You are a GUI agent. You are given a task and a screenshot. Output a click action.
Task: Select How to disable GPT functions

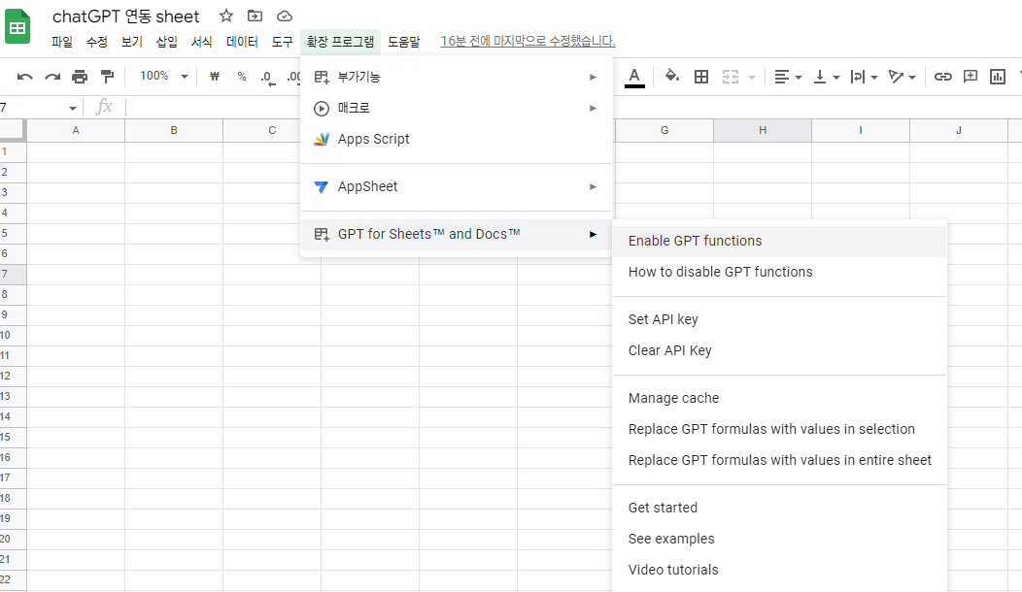[x=779, y=273]
